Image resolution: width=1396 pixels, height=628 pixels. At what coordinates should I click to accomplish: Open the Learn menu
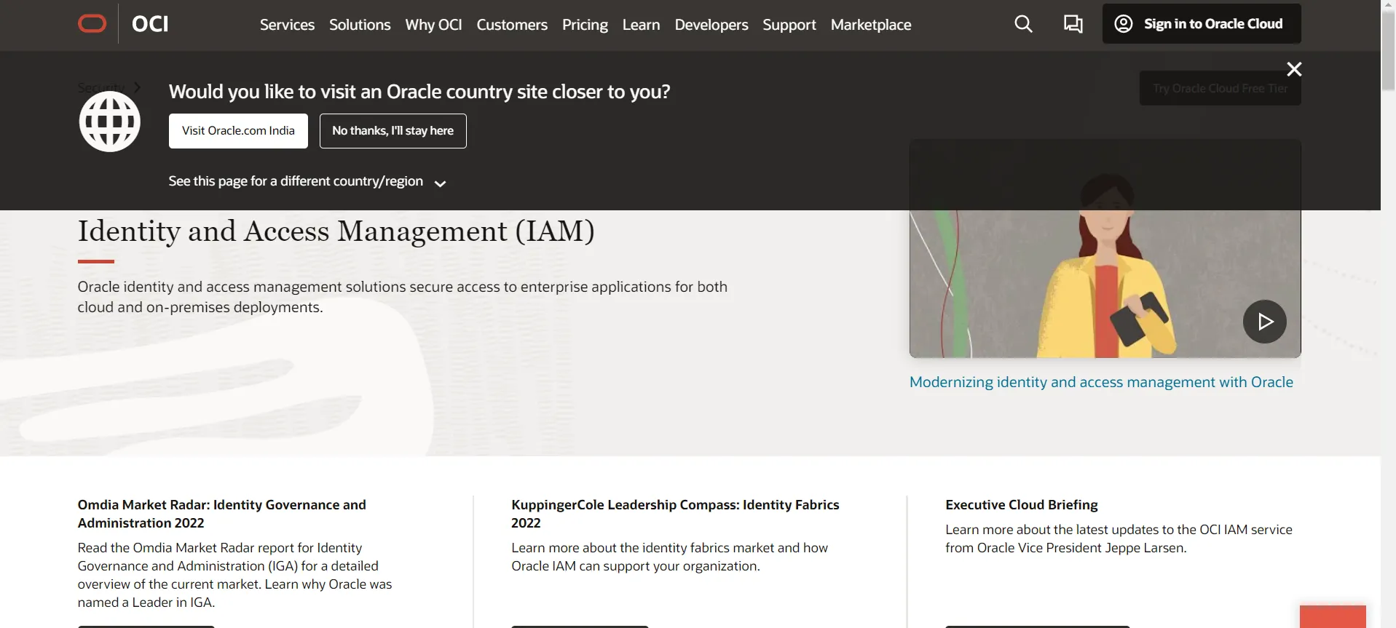641,25
